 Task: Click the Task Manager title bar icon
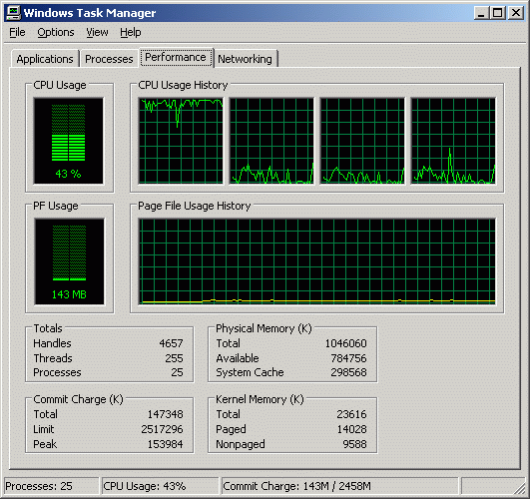(14, 13)
